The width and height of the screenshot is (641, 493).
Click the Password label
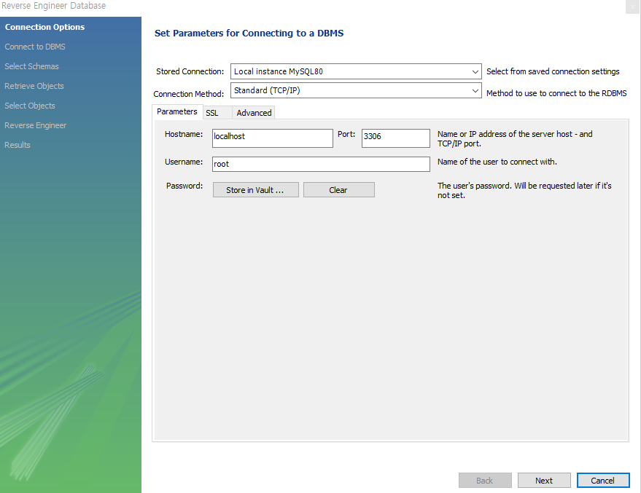click(184, 186)
